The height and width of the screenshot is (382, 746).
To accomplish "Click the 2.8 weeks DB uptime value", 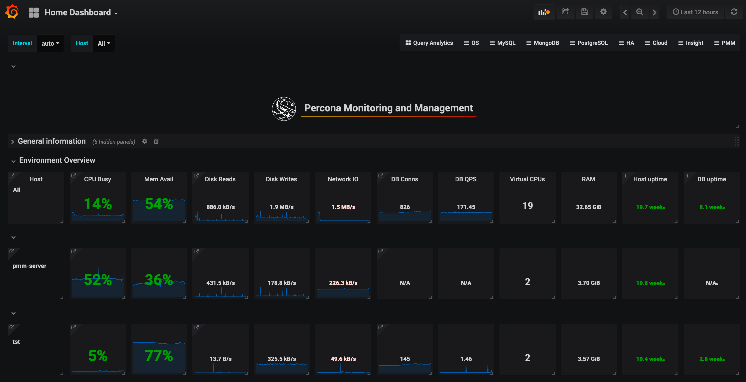I will click(x=712, y=359).
